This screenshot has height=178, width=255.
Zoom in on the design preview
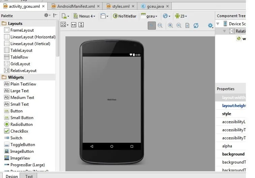(170, 25)
